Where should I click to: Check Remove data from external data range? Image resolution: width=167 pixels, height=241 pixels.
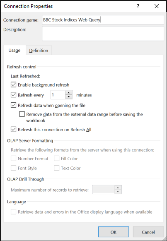coord(22,114)
